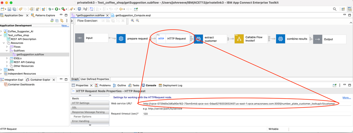Click the blue monitor toolbar icon
Screen dimensions: 353x133
(x=79, y=9)
